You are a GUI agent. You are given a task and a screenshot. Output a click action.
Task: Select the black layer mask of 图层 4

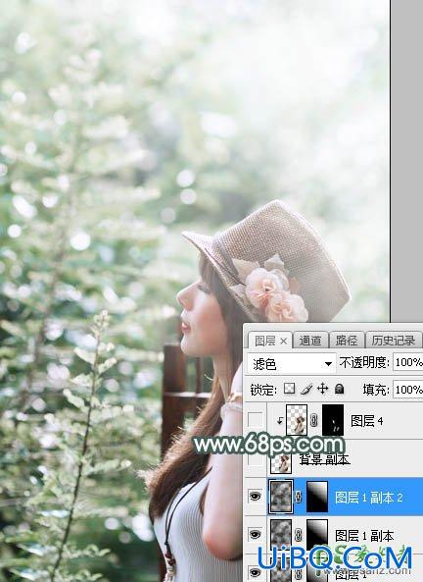tap(333, 420)
